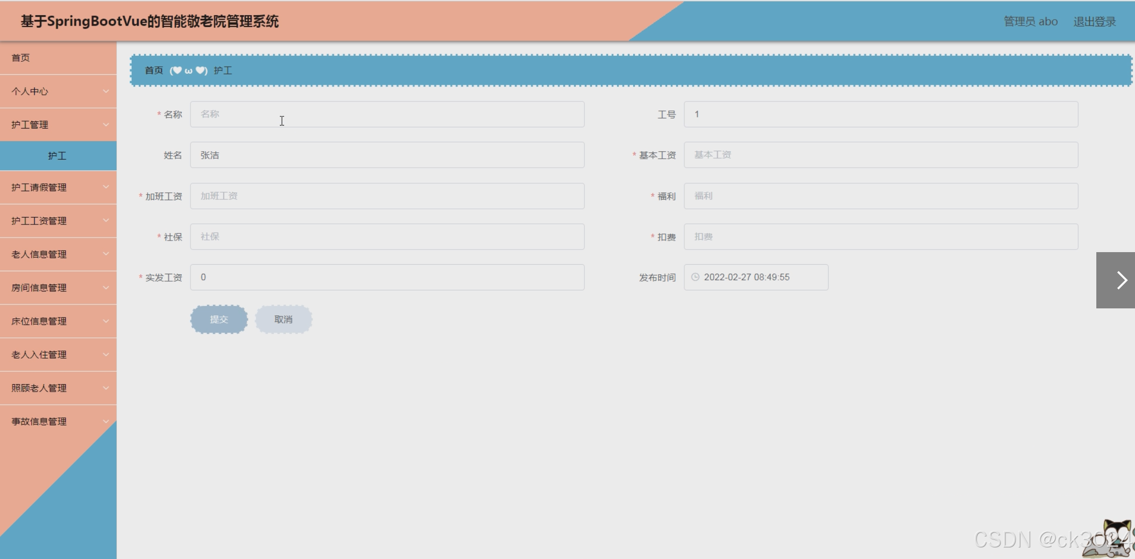Screen dimensions: 1135x559
Task: Click the 首页 breadcrumb link
Action: pos(154,70)
